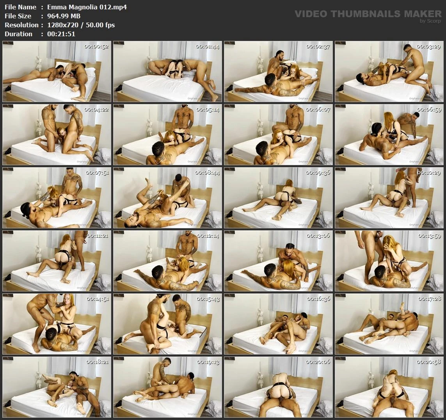
Task: Click the thumbnail timestamped 00:00:52
Action: [57, 72]
